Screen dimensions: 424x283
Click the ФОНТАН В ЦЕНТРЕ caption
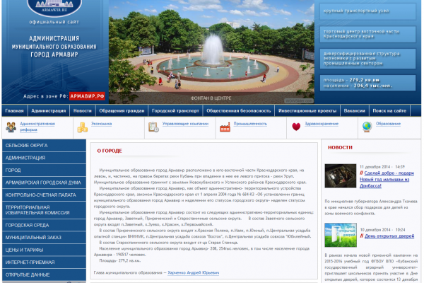(211, 98)
